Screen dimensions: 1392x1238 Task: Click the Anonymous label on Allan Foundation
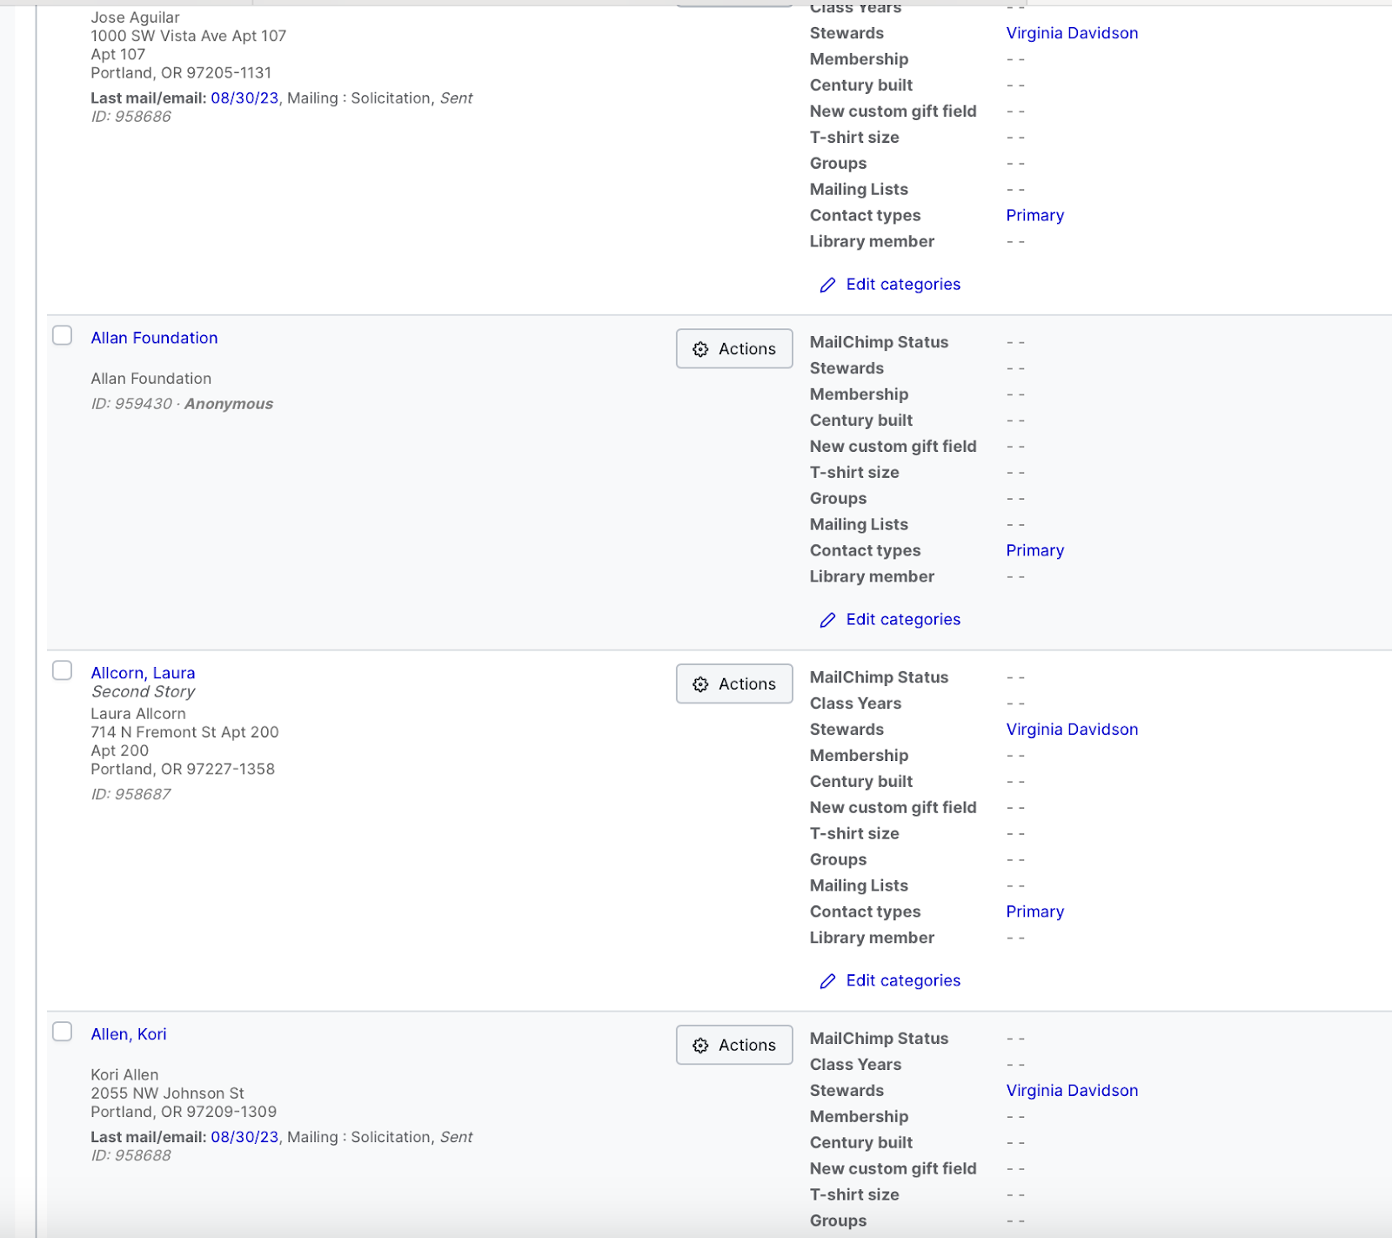pos(229,404)
